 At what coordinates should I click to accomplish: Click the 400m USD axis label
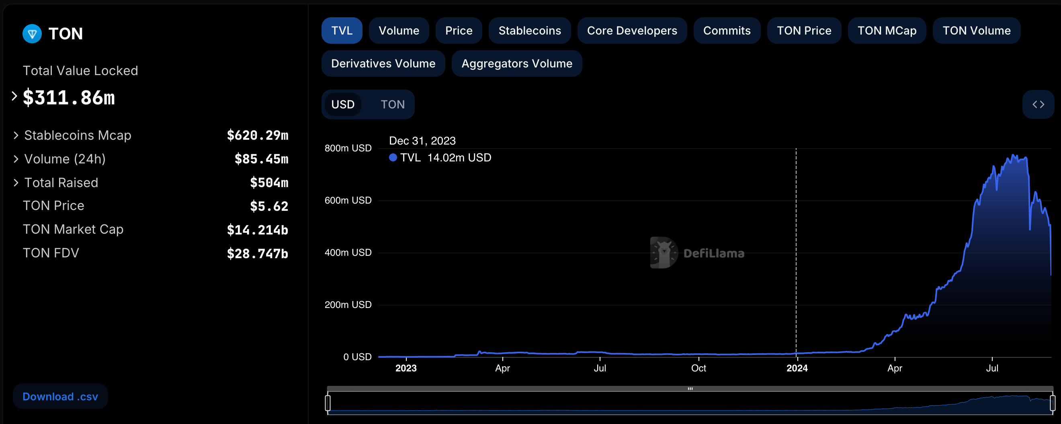tap(348, 253)
